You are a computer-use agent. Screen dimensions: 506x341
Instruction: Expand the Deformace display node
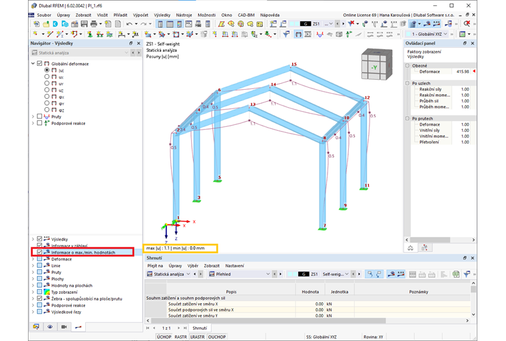coord(33,259)
